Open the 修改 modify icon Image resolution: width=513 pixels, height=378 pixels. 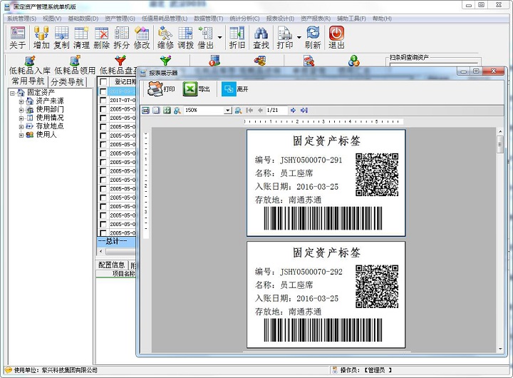pyautogui.click(x=142, y=38)
